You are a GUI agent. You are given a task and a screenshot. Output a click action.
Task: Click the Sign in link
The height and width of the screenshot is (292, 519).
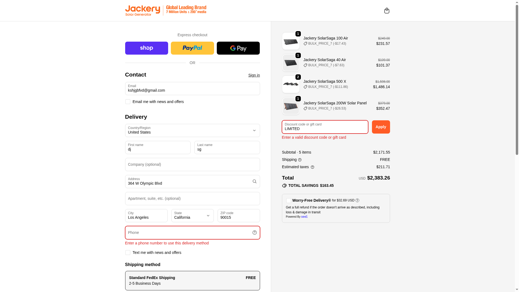point(254,75)
